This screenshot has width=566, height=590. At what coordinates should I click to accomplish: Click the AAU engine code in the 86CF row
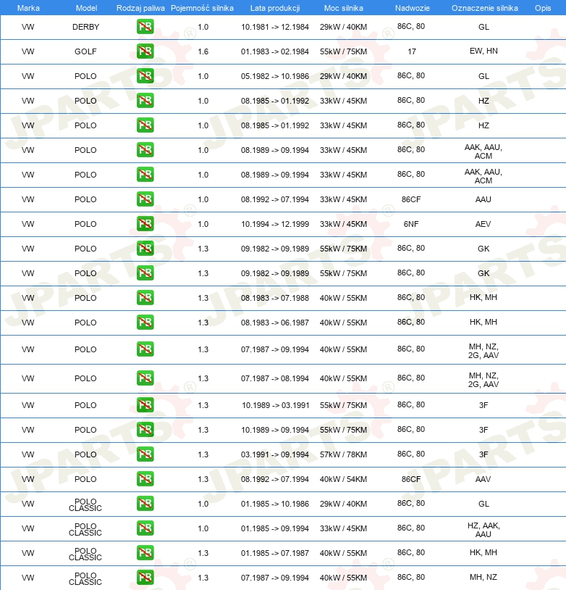pos(483,199)
